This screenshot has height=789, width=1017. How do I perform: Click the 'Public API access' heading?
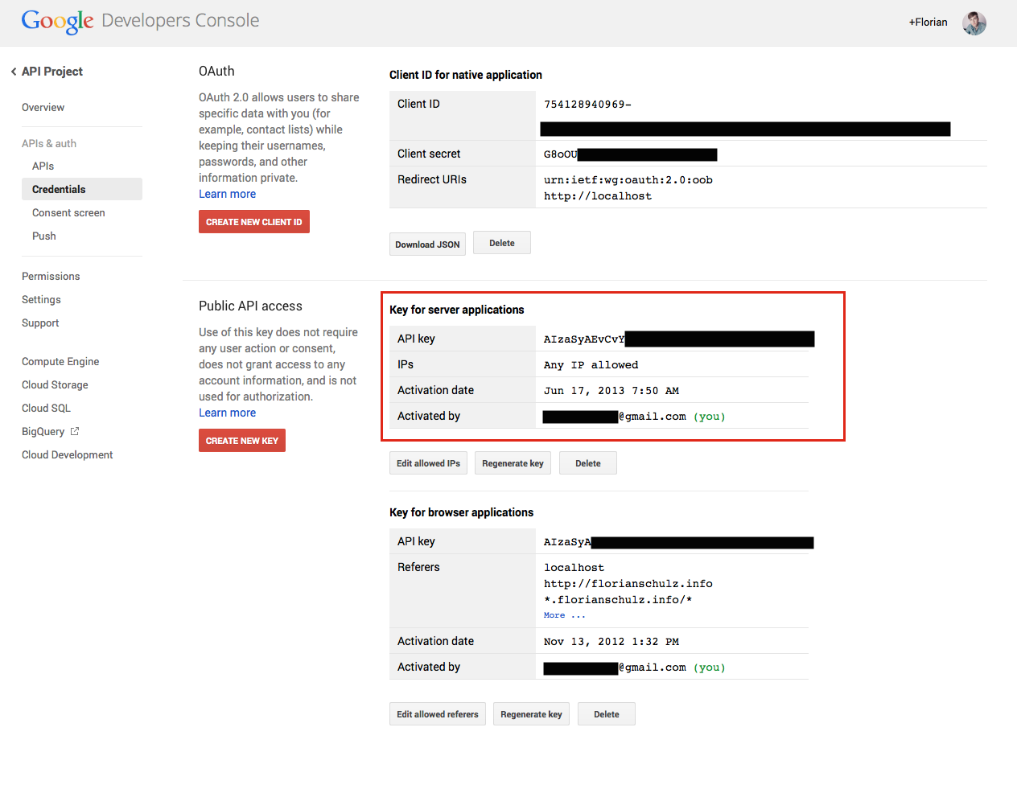(x=250, y=306)
